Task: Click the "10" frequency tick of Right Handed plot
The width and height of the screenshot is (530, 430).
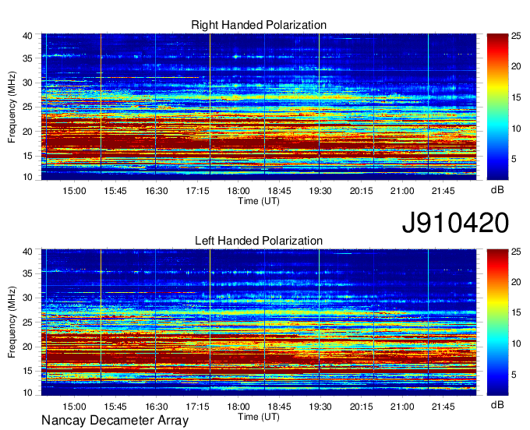Action: (28, 177)
